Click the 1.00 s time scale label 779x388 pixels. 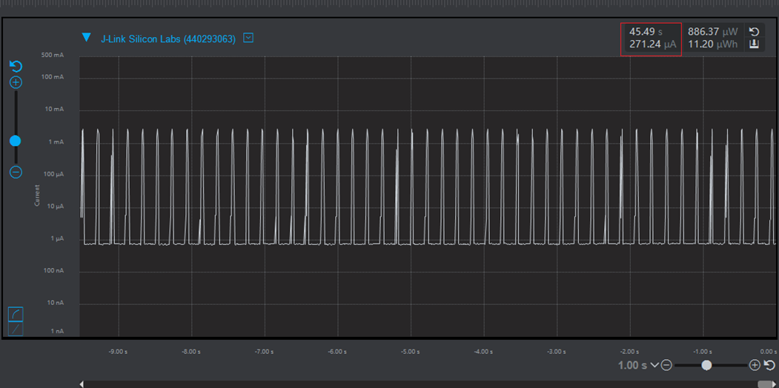click(x=632, y=366)
